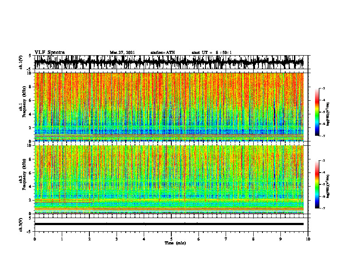Click inside the ch.1 spectrogram panel
The image size is (347, 268).
pos(169,107)
